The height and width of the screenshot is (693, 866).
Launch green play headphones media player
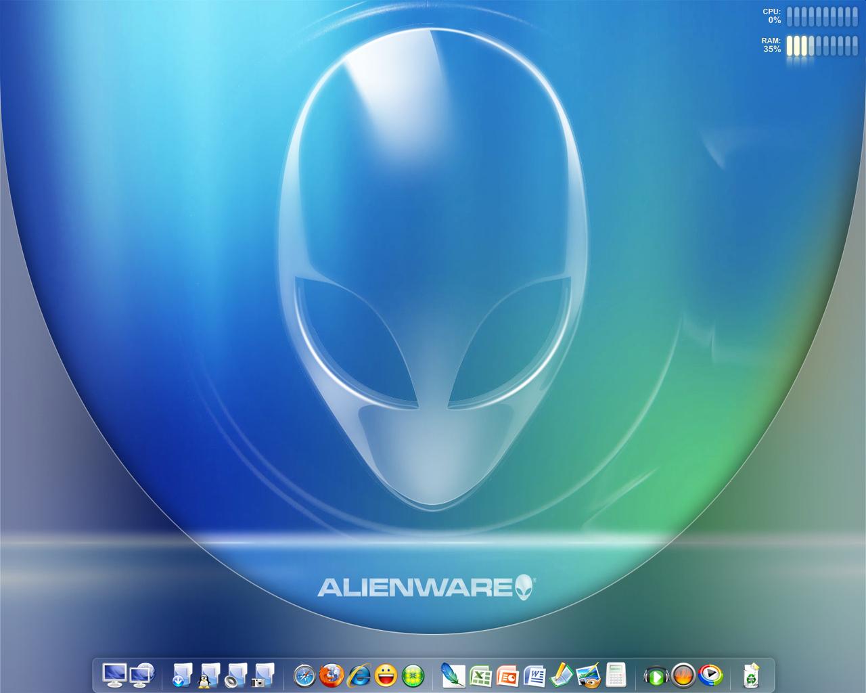(656, 675)
